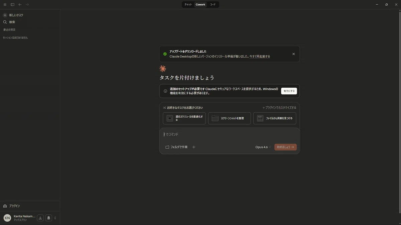Choose ファイルから洞察を見つける task card
The height and width of the screenshot is (225, 401).
click(x=275, y=118)
